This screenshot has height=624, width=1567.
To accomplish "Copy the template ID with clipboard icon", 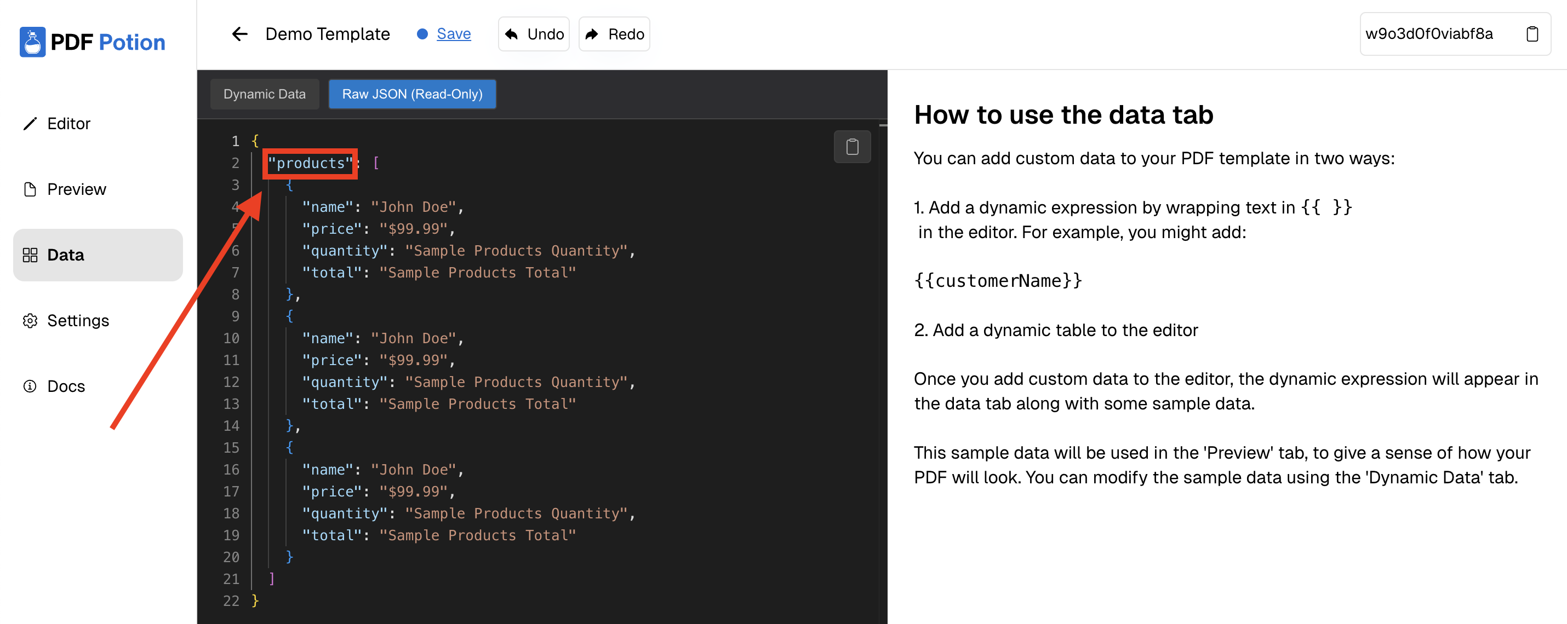I will pyautogui.click(x=1532, y=34).
